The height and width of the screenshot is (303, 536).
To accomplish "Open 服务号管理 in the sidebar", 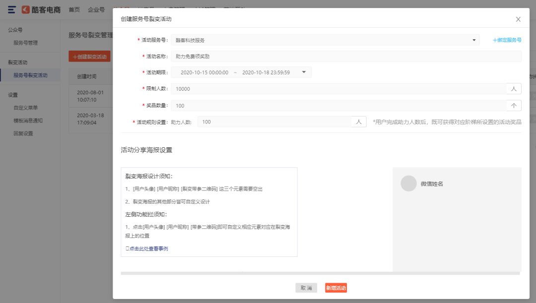I will tap(26, 43).
